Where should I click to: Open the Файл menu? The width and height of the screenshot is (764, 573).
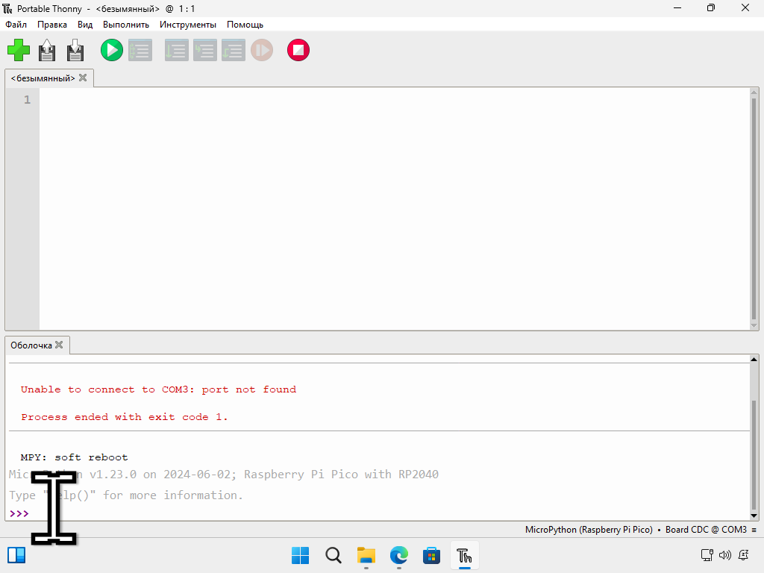pyautogui.click(x=16, y=25)
